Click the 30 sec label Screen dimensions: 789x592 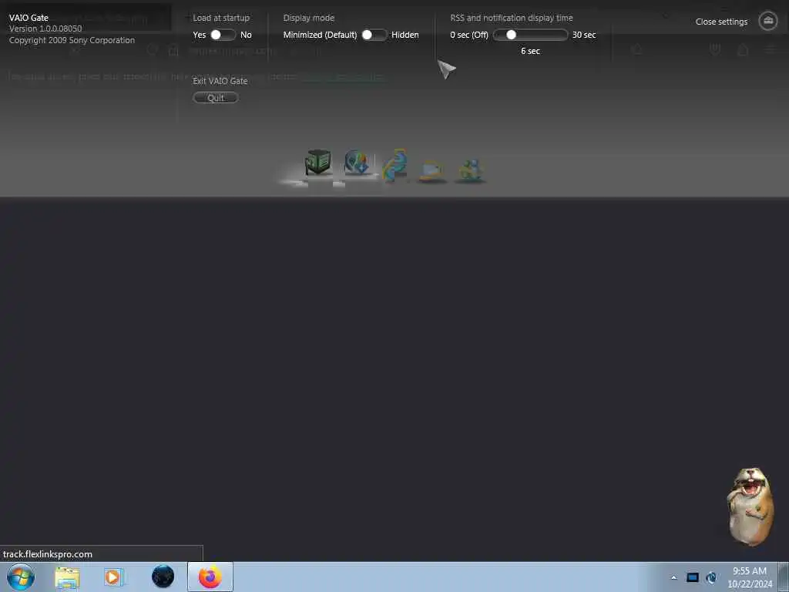[584, 35]
